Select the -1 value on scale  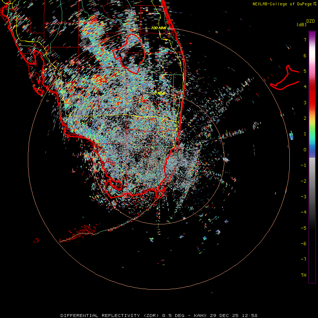[x=304, y=165]
